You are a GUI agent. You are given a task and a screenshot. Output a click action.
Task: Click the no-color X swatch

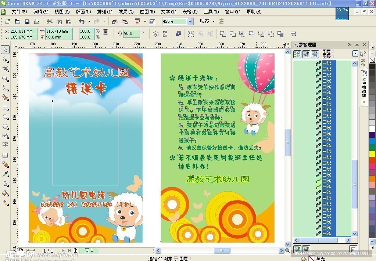pyautogui.click(x=372, y=60)
